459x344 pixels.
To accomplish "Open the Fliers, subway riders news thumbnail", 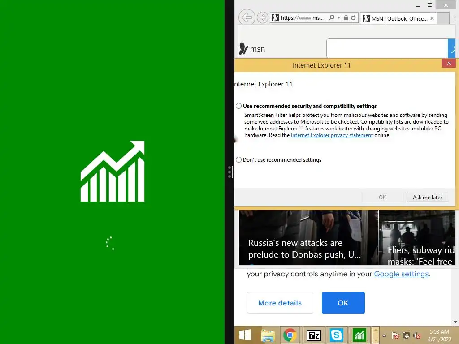I will pyautogui.click(x=417, y=237).
